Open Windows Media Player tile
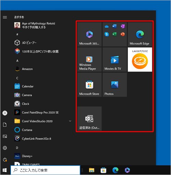Viewport: 171px width, 175px height. click(x=89, y=60)
